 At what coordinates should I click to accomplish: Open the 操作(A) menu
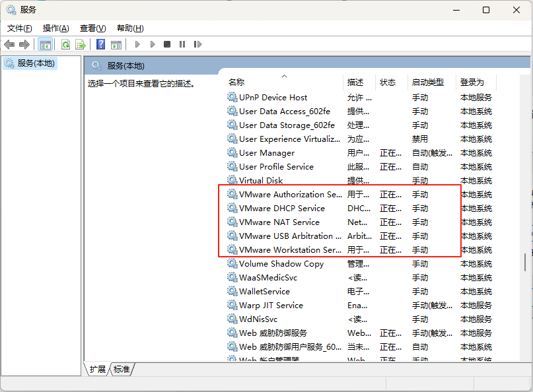coord(55,28)
